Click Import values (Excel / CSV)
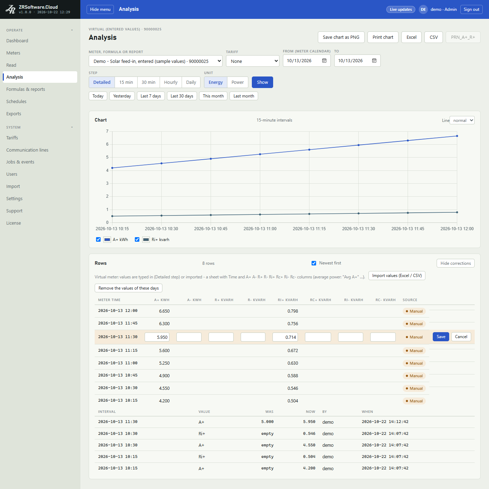This screenshot has height=489, width=489. [x=397, y=276]
